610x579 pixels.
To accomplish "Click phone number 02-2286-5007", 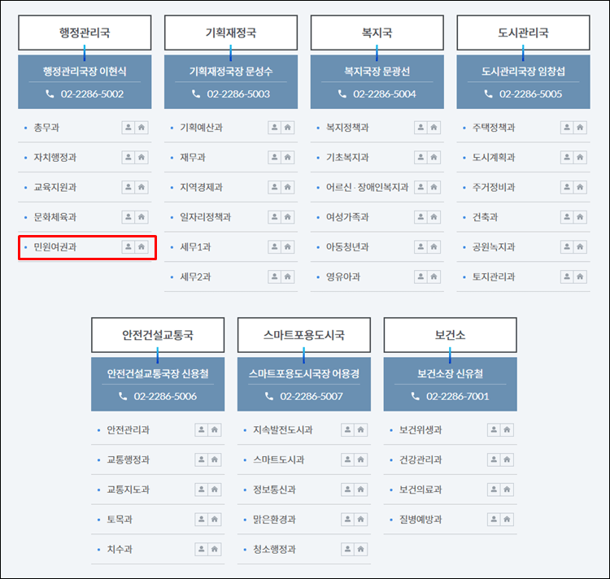I will [312, 397].
